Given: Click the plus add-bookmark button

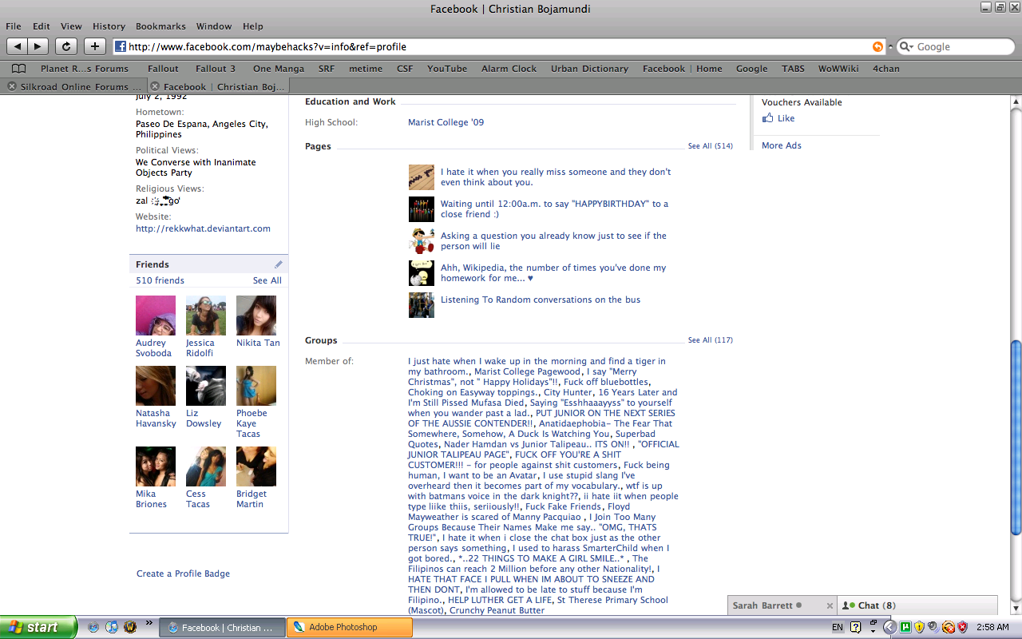Looking at the screenshot, I should coord(95,46).
